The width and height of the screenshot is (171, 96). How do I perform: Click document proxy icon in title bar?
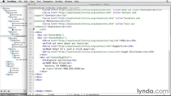tap(89, 5)
